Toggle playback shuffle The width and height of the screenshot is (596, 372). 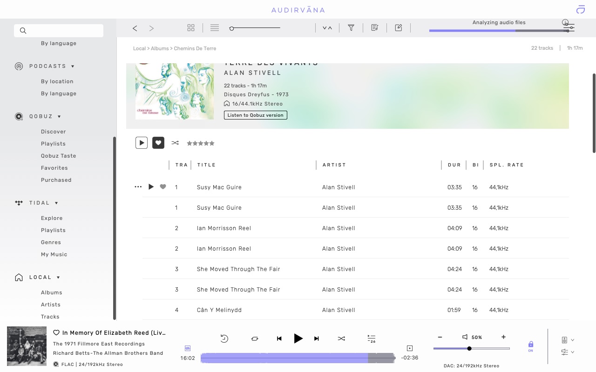click(x=341, y=339)
